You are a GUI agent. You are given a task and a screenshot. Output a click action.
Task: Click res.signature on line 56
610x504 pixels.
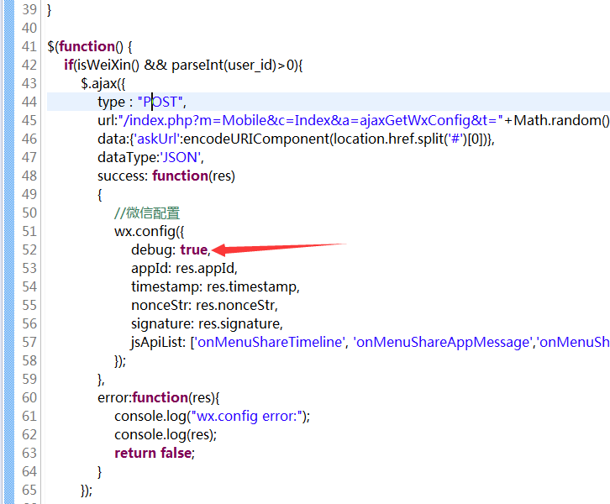click(239, 323)
